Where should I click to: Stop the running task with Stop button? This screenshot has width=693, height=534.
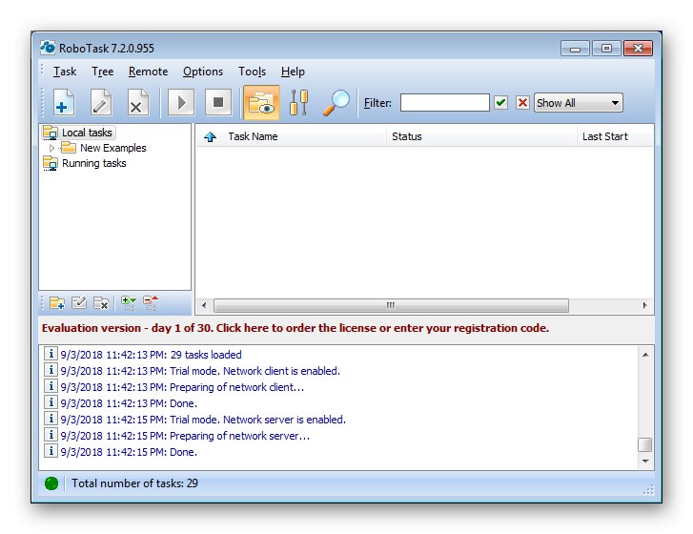pyautogui.click(x=218, y=103)
